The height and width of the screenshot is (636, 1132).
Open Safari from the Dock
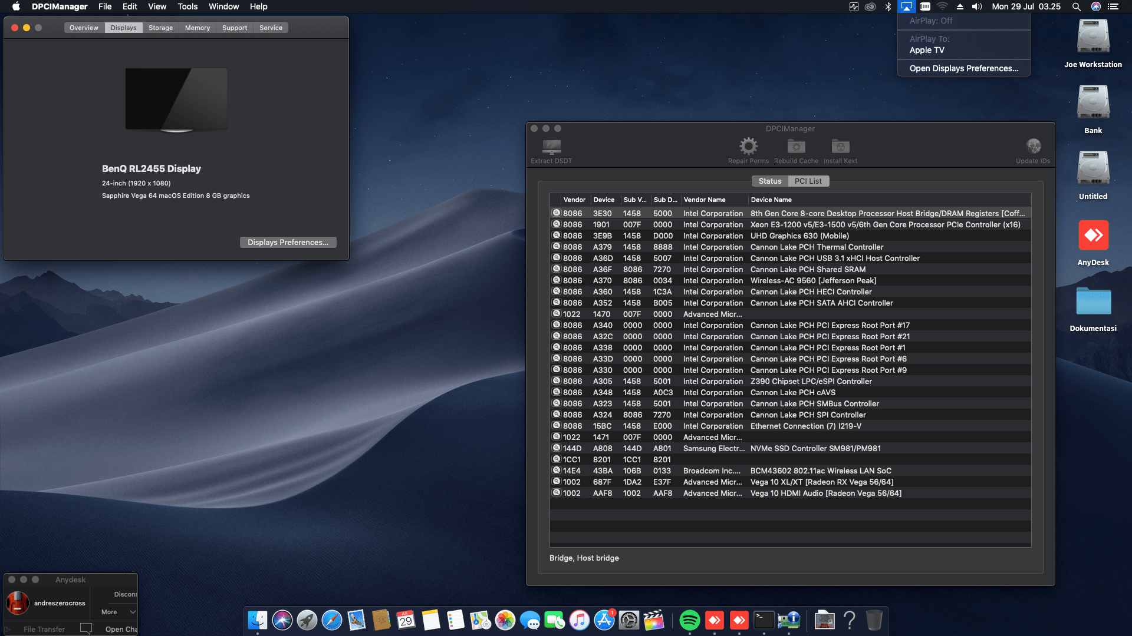[332, 620]
